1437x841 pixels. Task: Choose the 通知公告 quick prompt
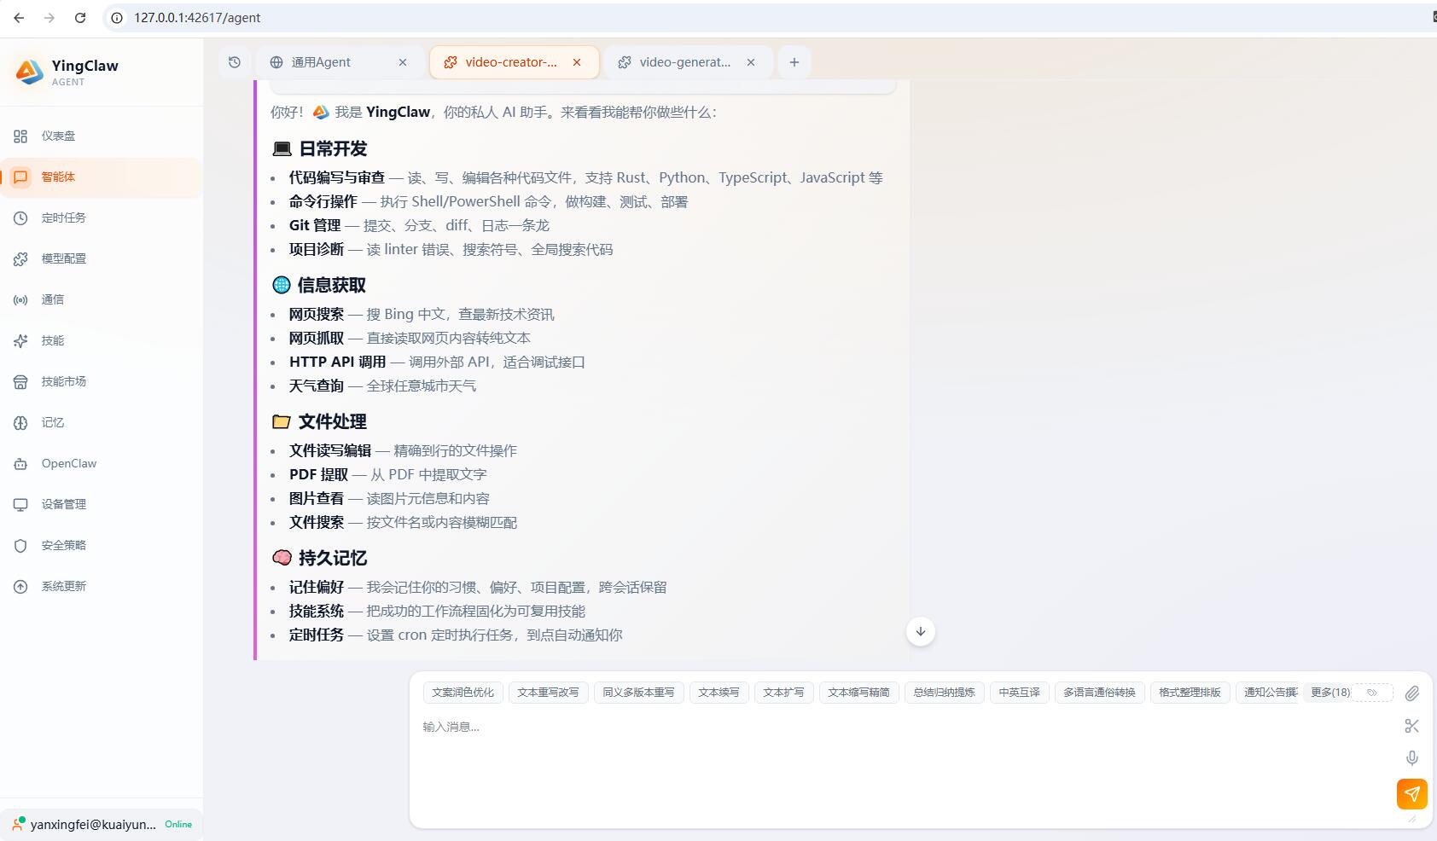[x=1268, y=693]
